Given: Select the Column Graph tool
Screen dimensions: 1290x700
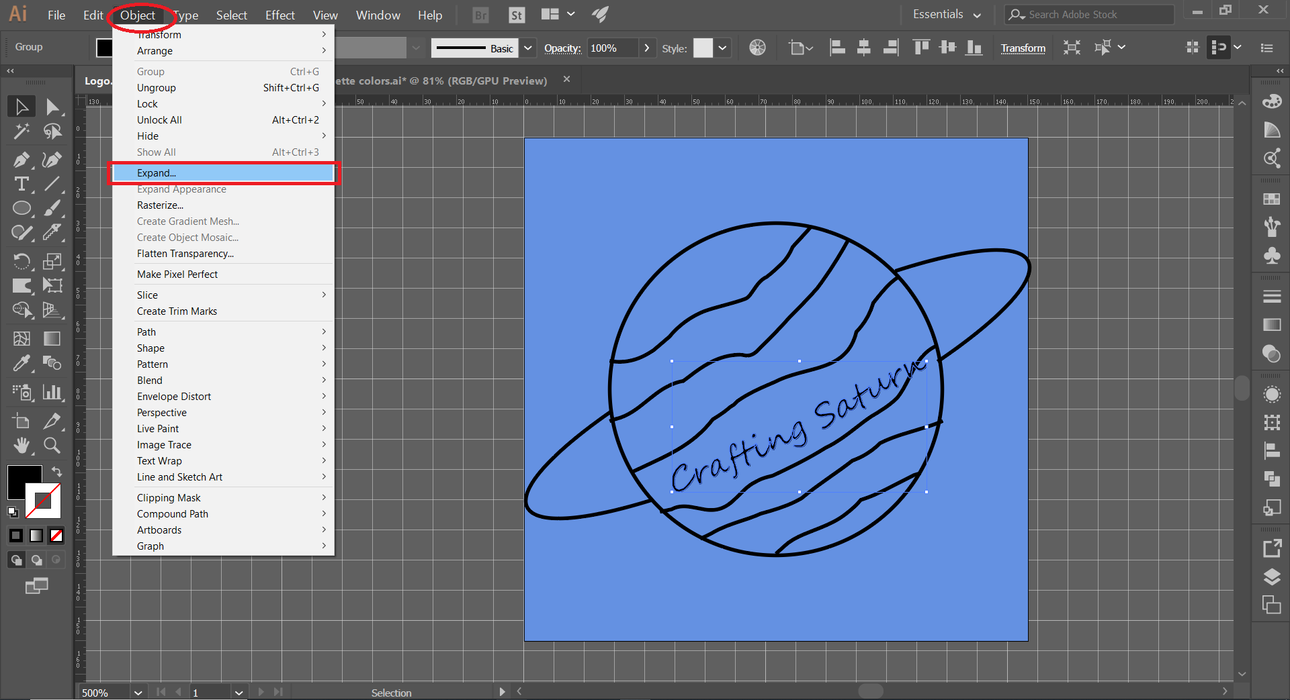Looking at the screenshot, I should (52, 392).
